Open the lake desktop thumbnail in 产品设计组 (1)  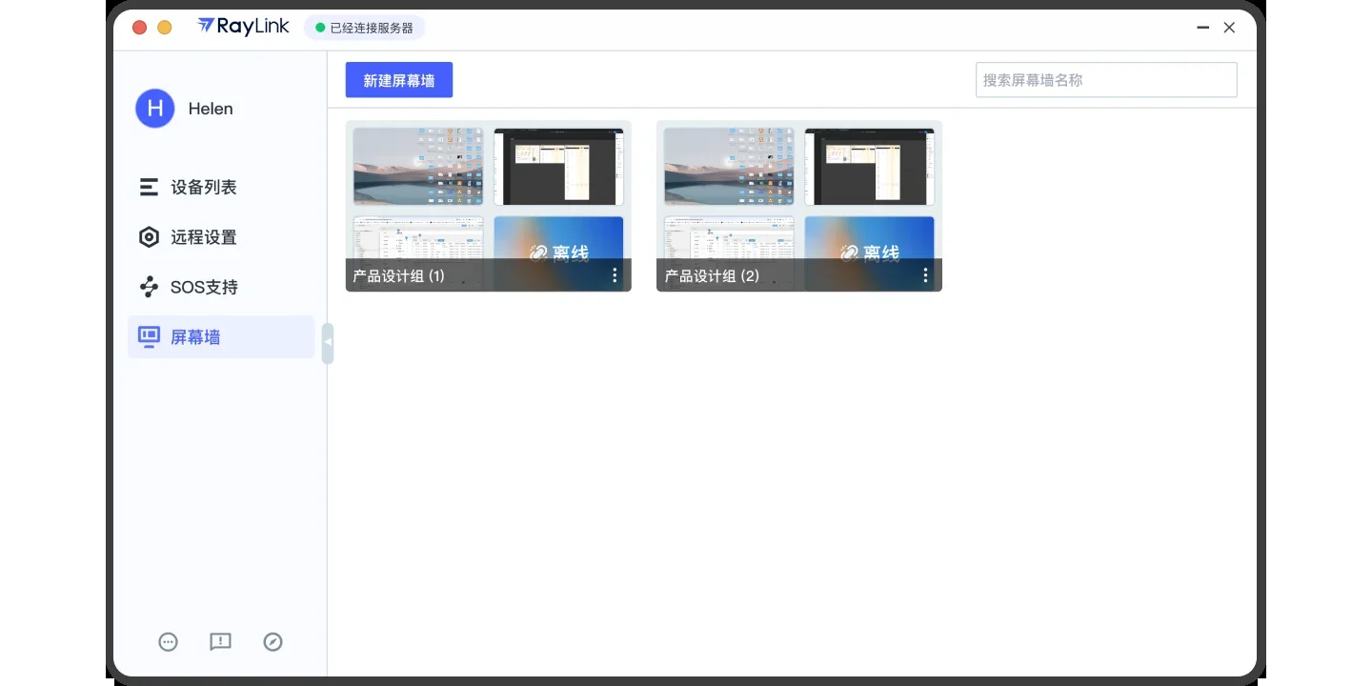[x=418, y=167]
